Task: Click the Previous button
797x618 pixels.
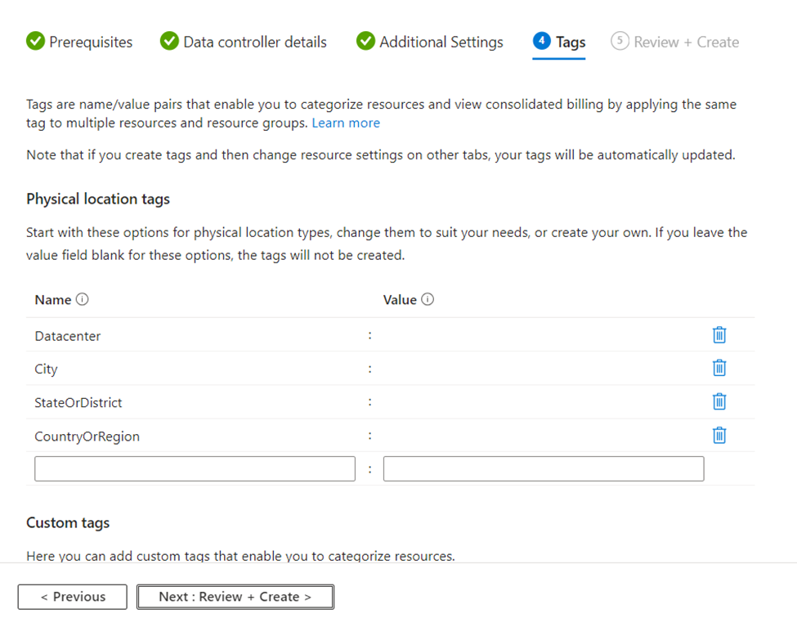Action: point(72,597)
